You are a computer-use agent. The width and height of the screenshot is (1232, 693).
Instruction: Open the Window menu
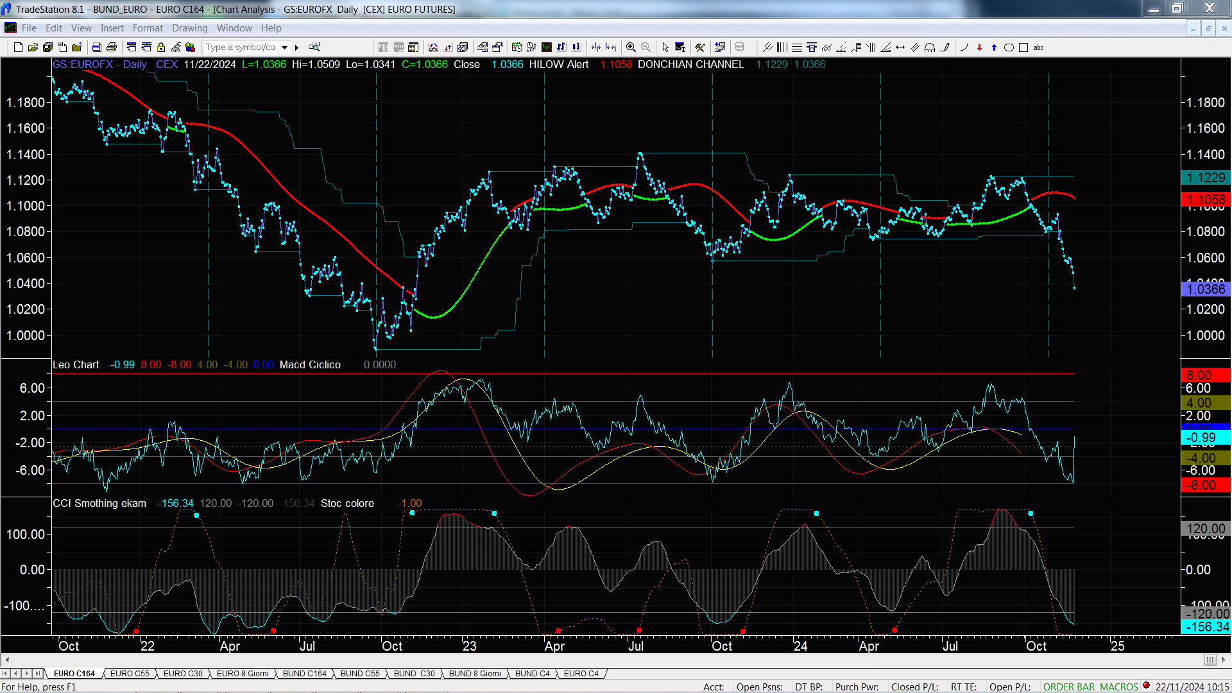(x=234, y=28)
